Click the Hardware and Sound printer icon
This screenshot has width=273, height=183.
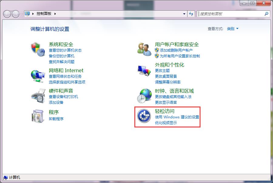[x=38, y=96]
